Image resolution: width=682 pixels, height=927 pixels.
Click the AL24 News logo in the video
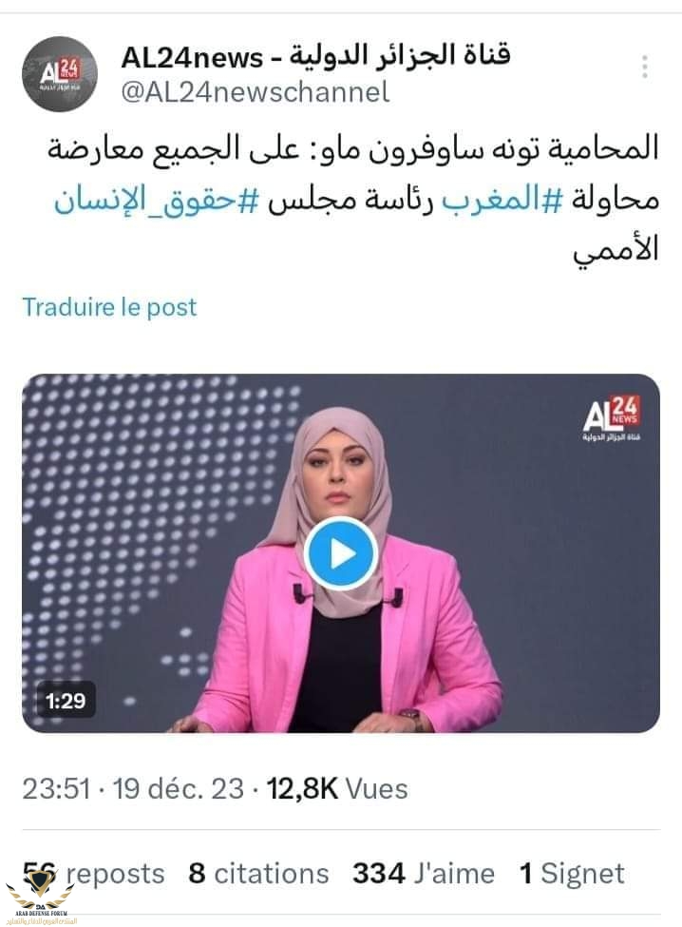click(x=612, y=413)
